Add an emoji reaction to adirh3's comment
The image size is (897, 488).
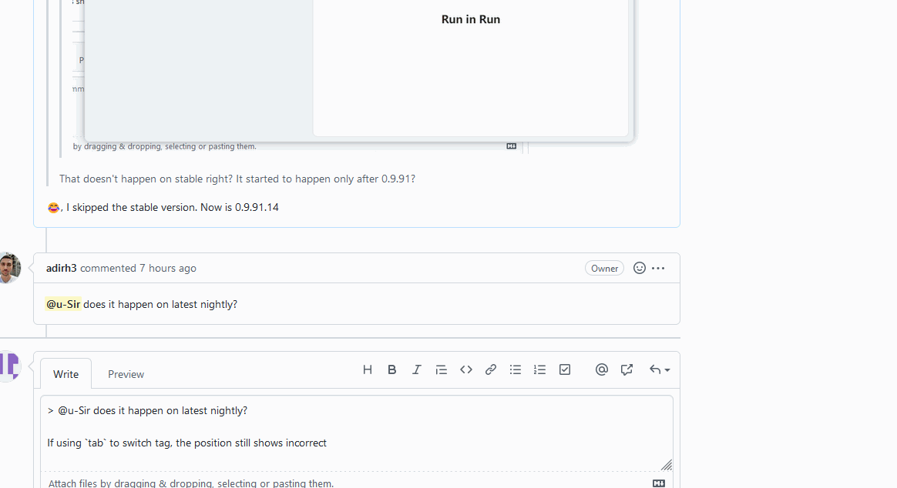(x=640, y=268)
